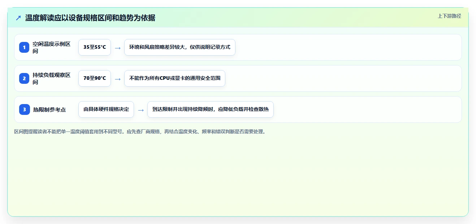Click the trend arrow icon beside the title

18,18
